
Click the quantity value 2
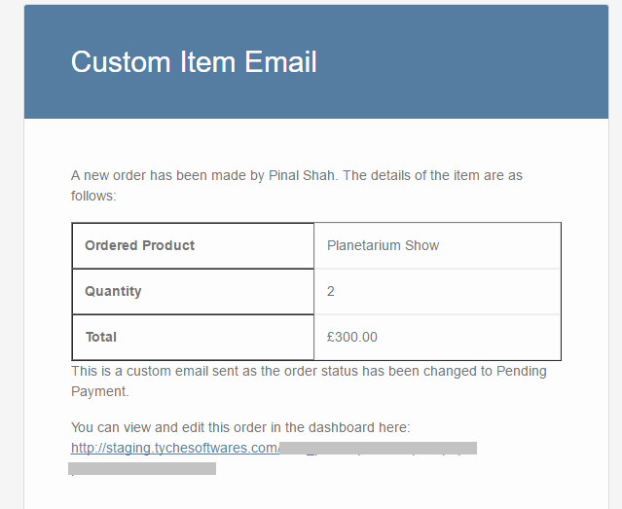(330, 292)
